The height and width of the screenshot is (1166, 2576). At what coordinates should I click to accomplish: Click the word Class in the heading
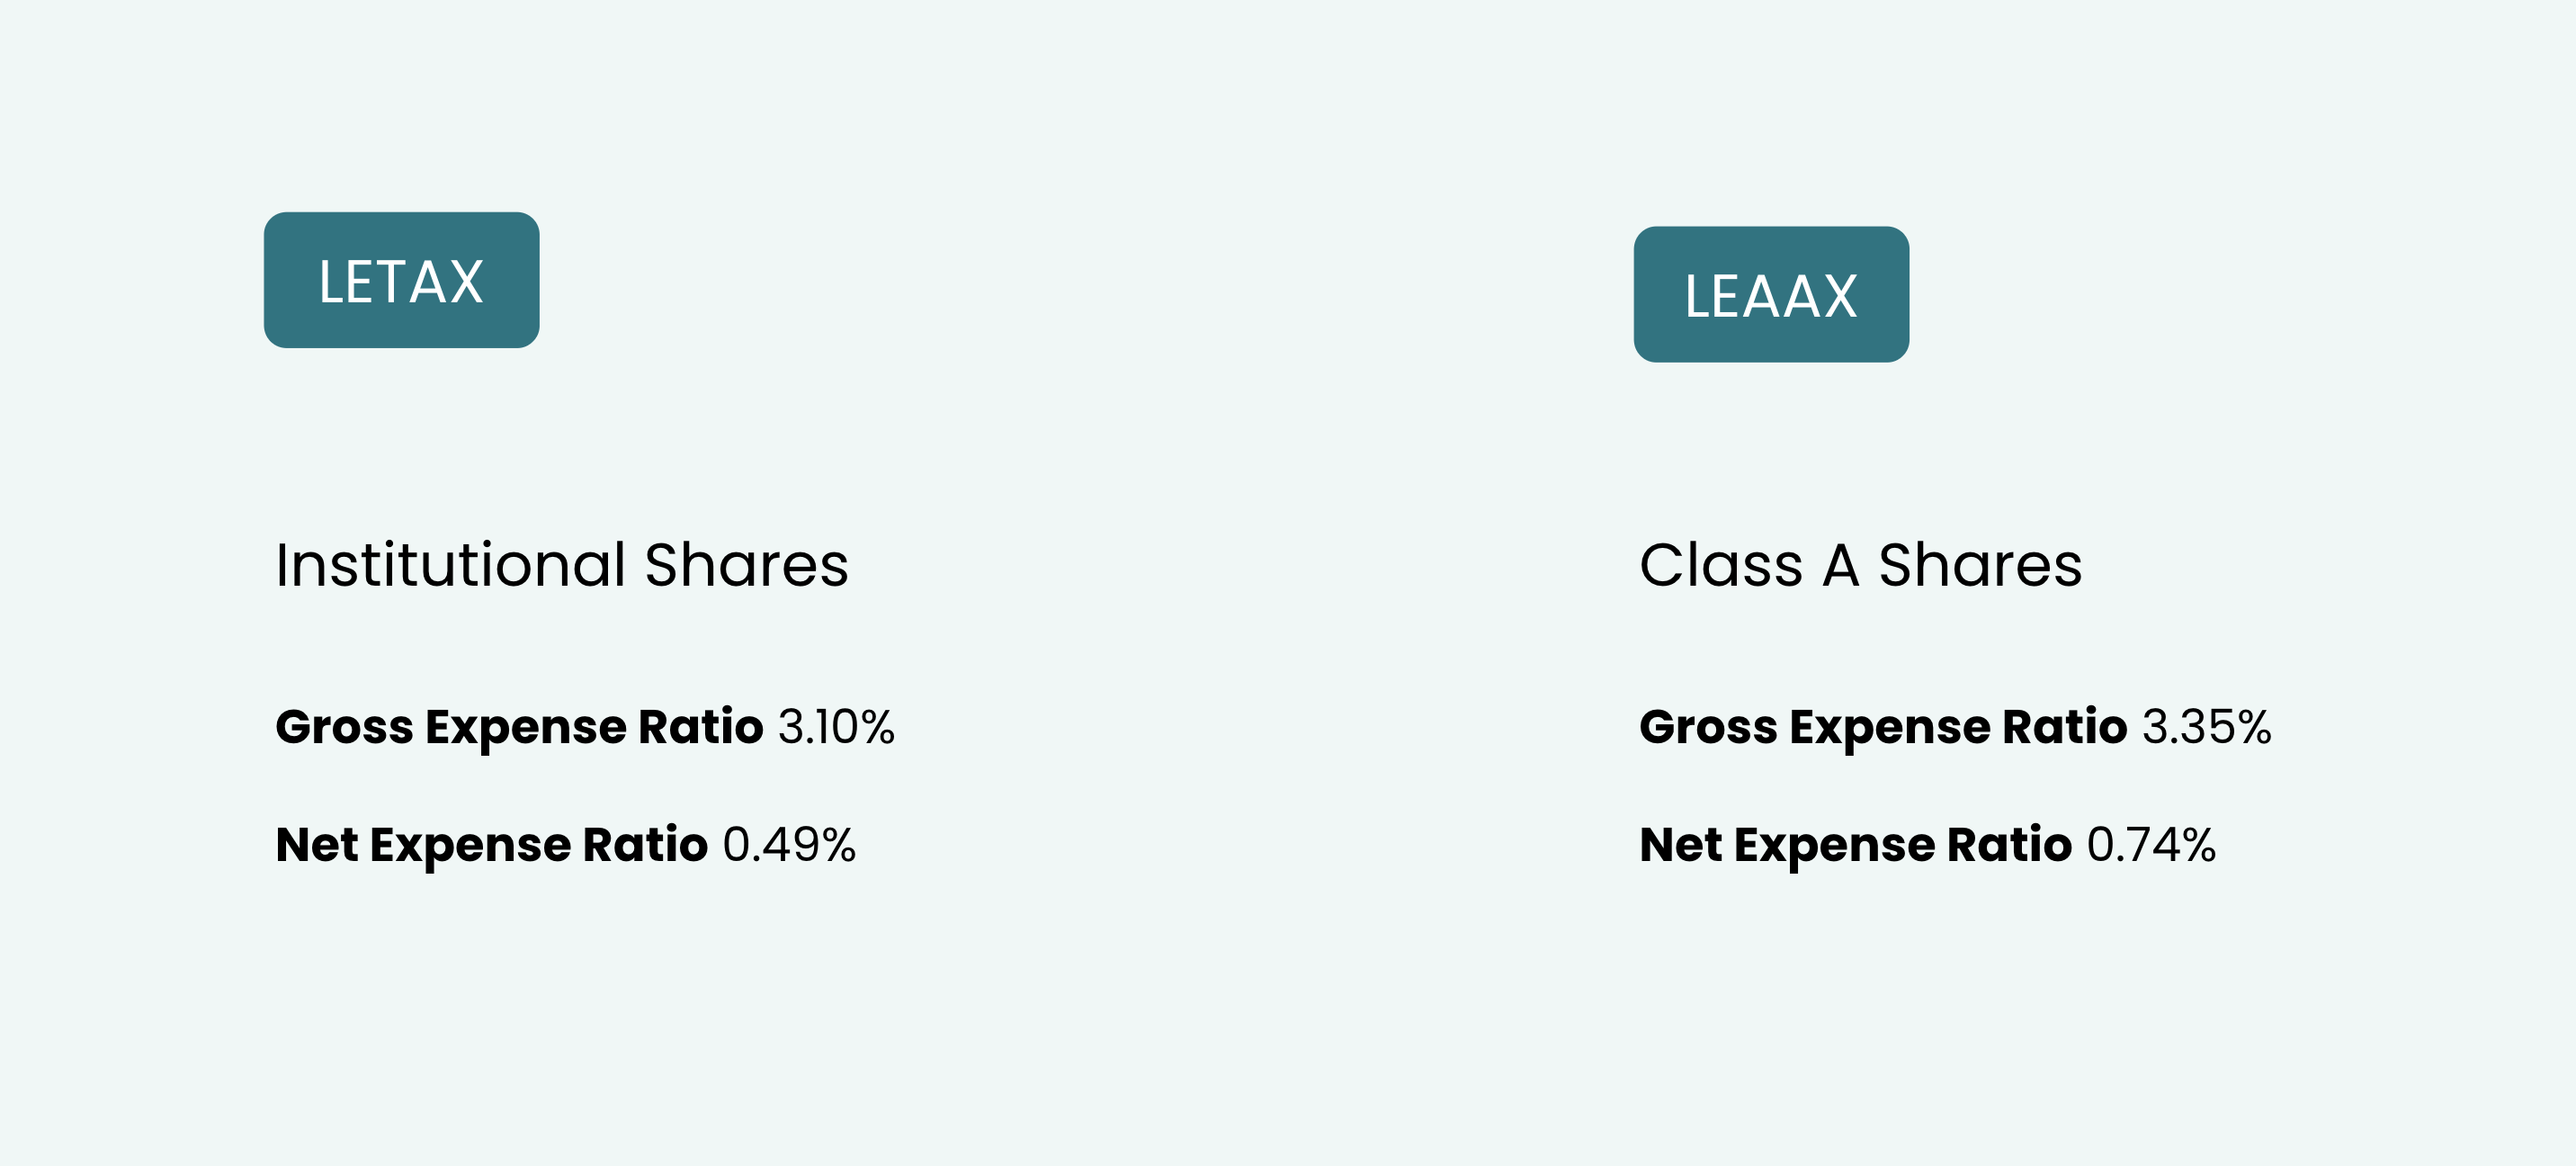[x=1720, y=565]
